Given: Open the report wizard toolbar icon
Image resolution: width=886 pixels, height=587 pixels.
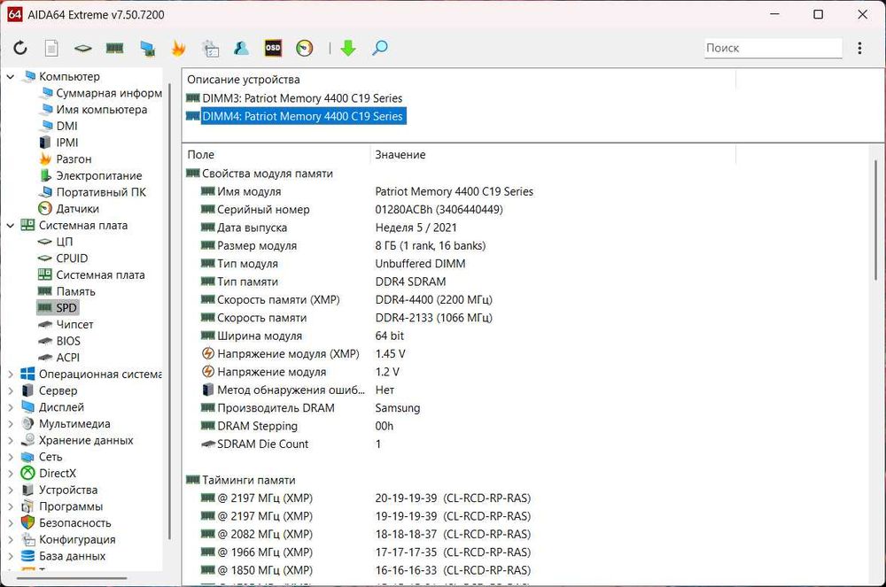Looking at the screenshot, I should tap(210, 48).
